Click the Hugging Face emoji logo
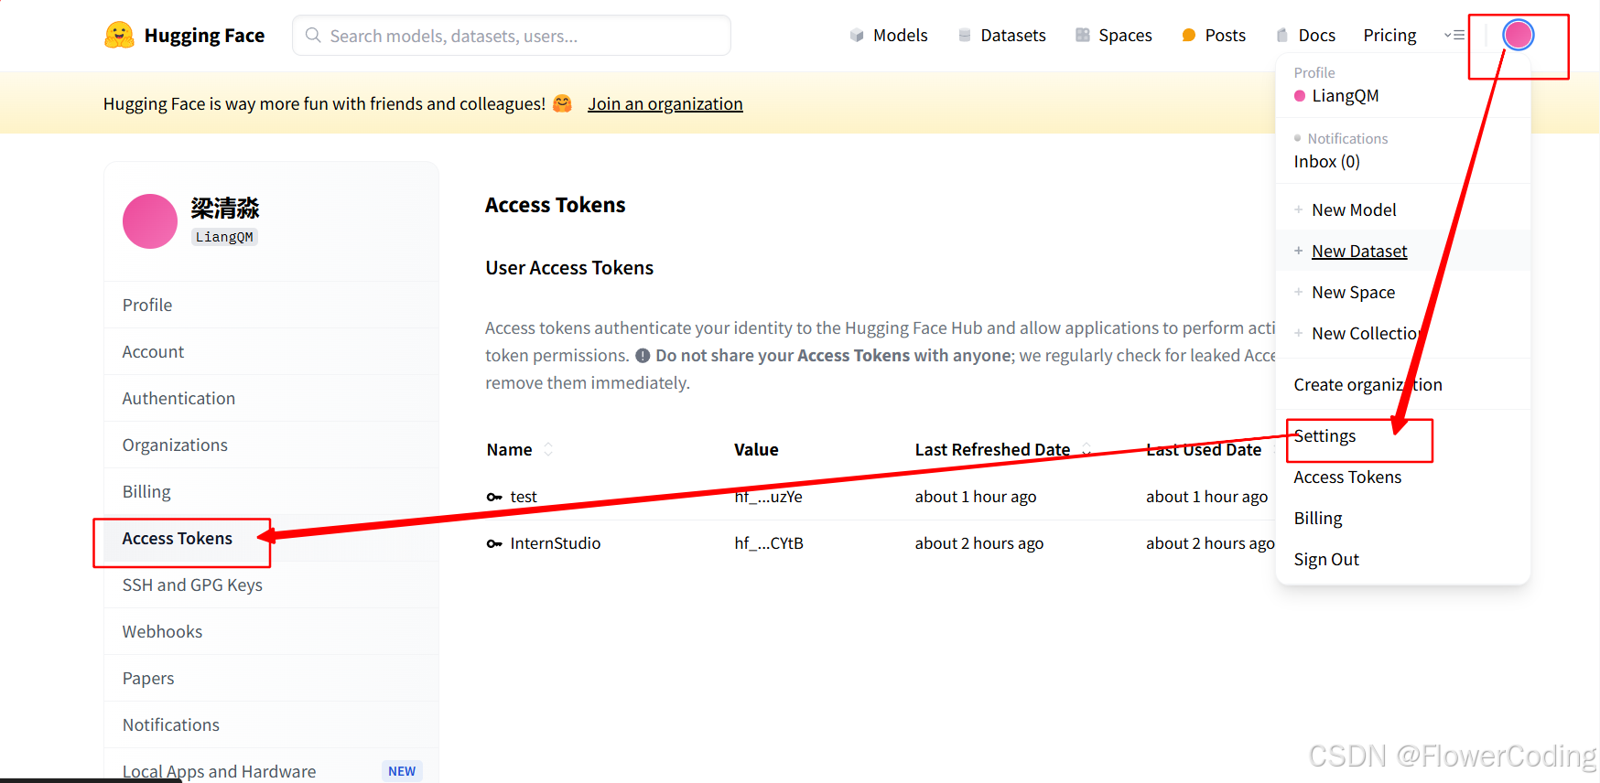The height and width of the screenshot is (783, 1600). coord(119,35)
